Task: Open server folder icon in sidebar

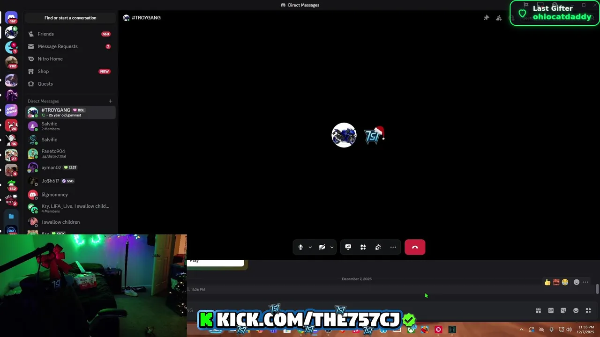Action: tap(11, 216)
